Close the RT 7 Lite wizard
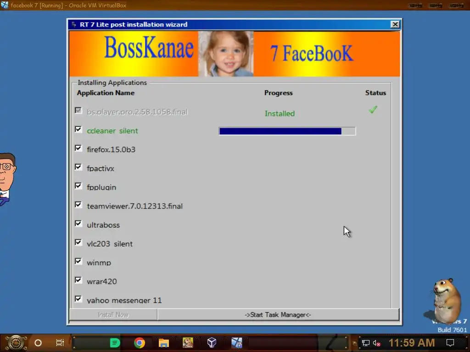 [395, 25]
